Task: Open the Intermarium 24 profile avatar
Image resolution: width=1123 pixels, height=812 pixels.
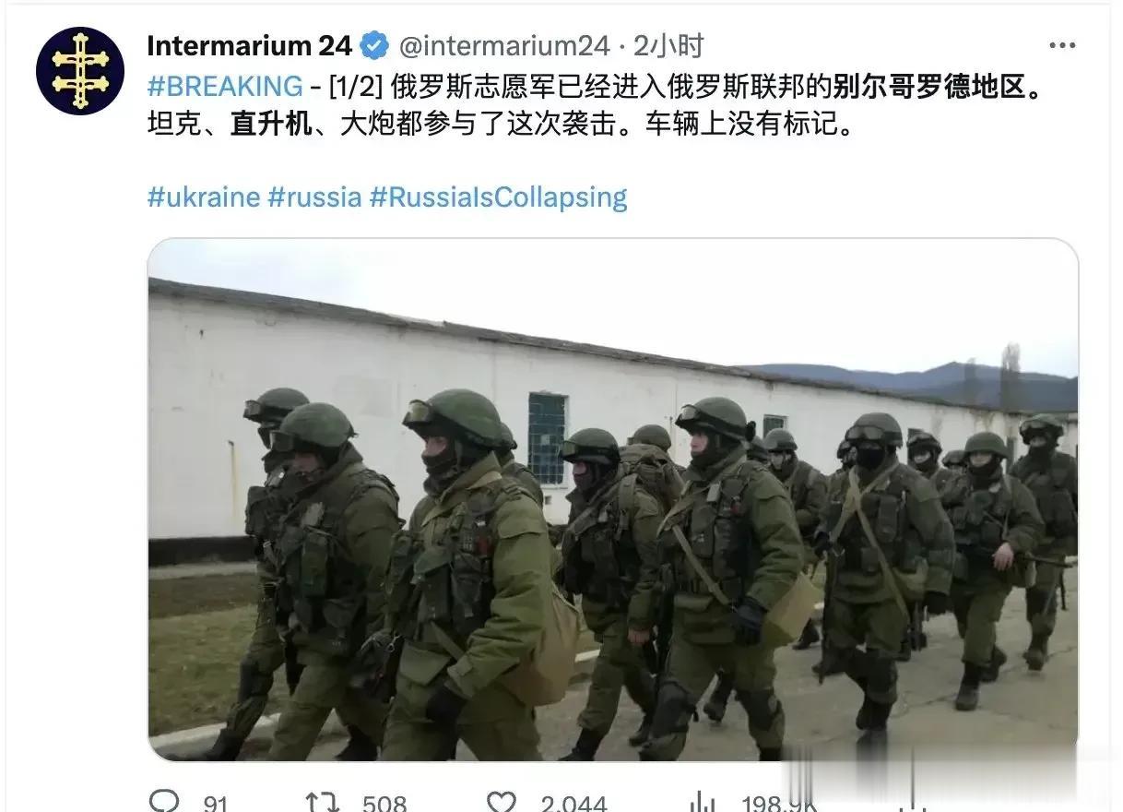Action: (x=79, y=71)
